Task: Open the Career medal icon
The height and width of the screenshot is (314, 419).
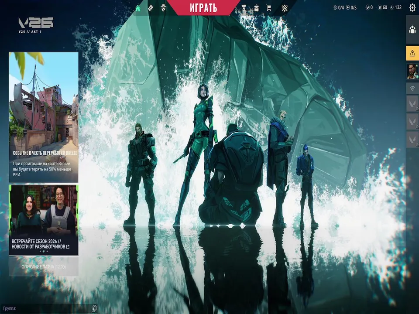Action: (244, 8)
